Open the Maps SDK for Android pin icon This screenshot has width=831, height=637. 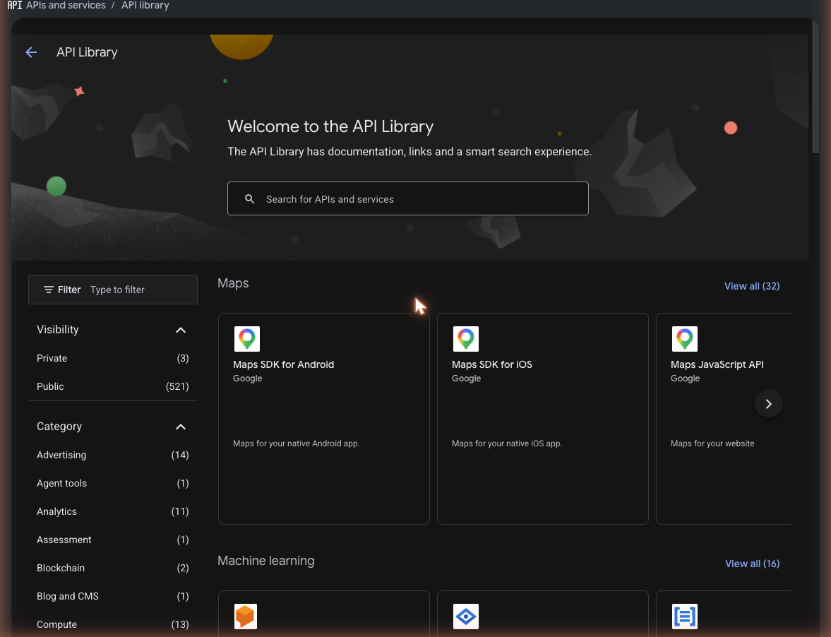pyautogui.click(x=247, y=339)
